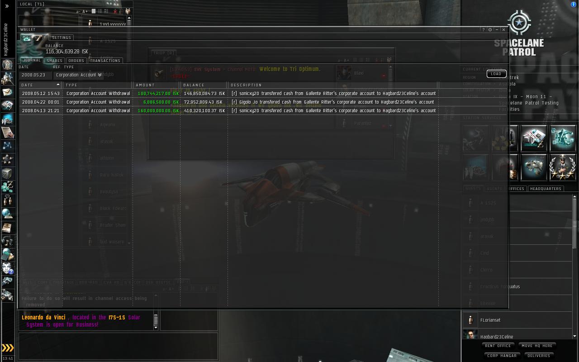Screen dimensions: 579x362
Task: Sort journal by the Amount column header
Action: point(157,85)
